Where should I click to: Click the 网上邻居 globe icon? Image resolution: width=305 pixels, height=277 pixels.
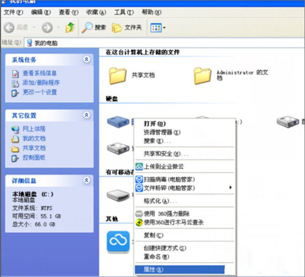click(15, 130)
